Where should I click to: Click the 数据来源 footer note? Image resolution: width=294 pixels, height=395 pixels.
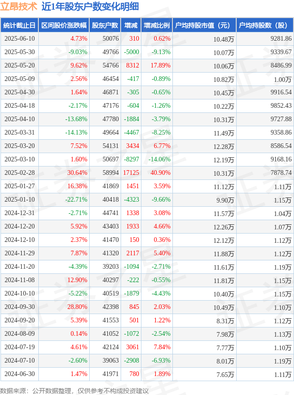[74, 391]
